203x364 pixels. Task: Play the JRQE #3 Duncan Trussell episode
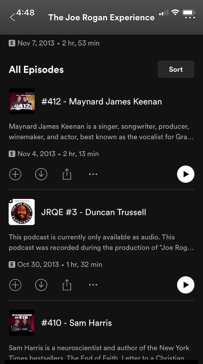[186, 285]
